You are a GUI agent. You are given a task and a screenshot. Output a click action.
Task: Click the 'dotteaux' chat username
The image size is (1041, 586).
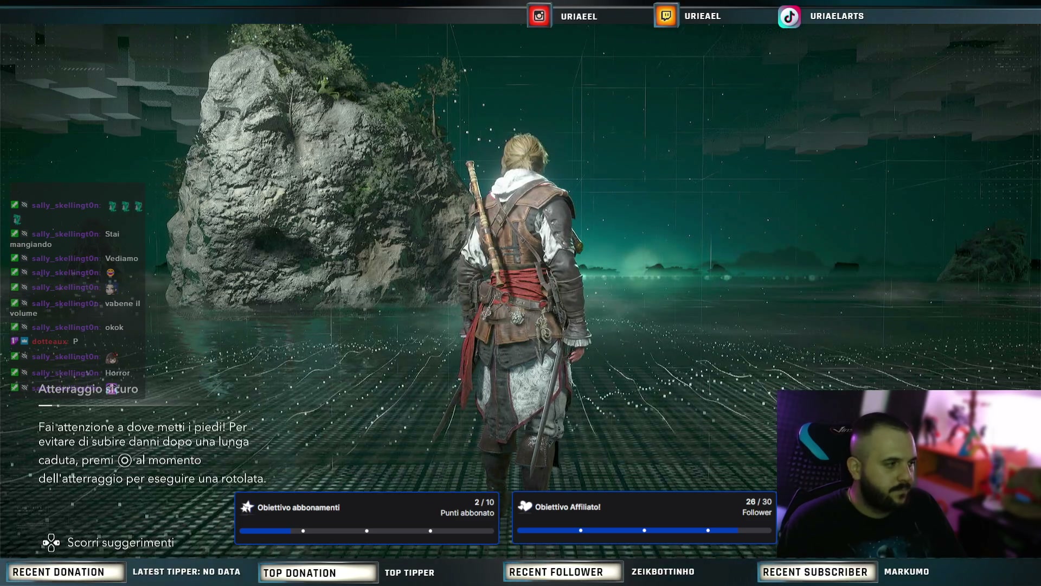pos(50,341)
